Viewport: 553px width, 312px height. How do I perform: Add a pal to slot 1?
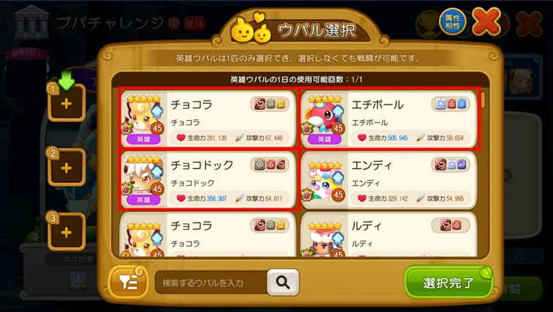[66, 103]
